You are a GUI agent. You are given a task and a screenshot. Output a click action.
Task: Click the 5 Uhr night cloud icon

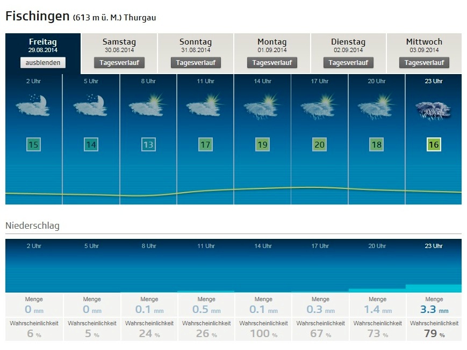tap(90, 105)
